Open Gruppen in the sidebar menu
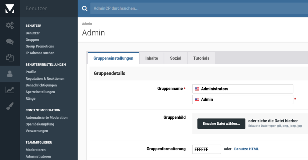308x160 pixels. click(x=32, y=40)
